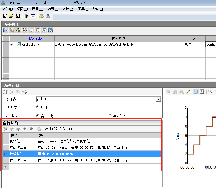Open the 场景(N) menu
216x189 pixels.
[x=37, y=9]
